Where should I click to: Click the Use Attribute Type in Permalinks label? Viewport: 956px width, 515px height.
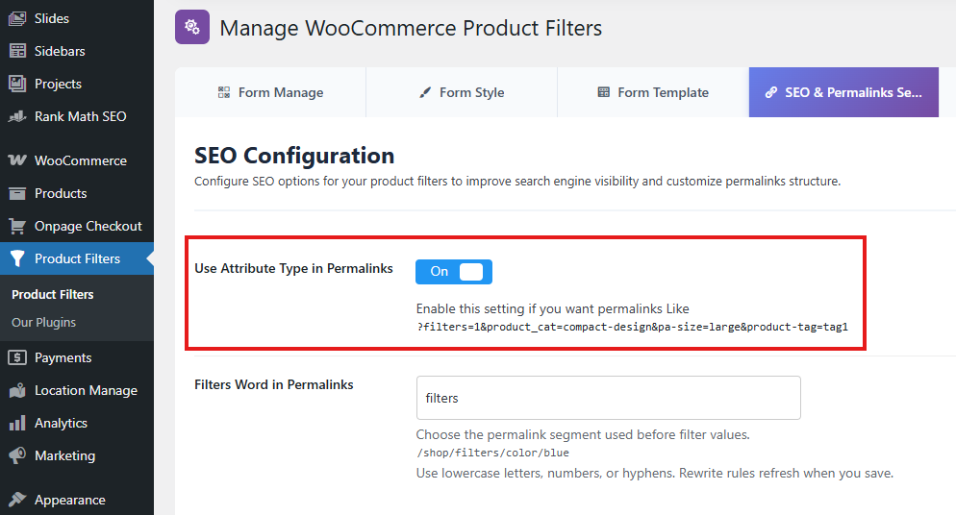click(293, 268)
